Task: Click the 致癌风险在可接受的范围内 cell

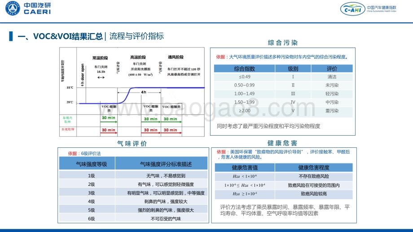Action: (x=314, y=185)
